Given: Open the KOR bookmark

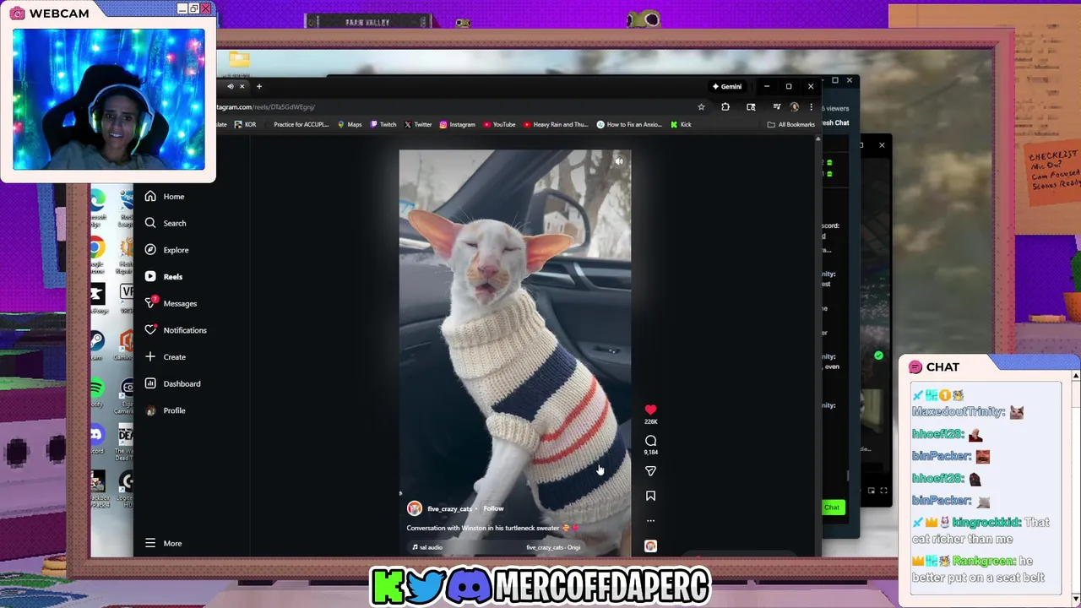Looking at the screenshot, I should click(246, 125).
